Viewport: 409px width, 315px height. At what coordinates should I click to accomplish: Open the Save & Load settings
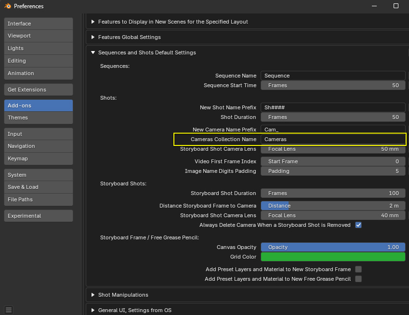point(39,187)
